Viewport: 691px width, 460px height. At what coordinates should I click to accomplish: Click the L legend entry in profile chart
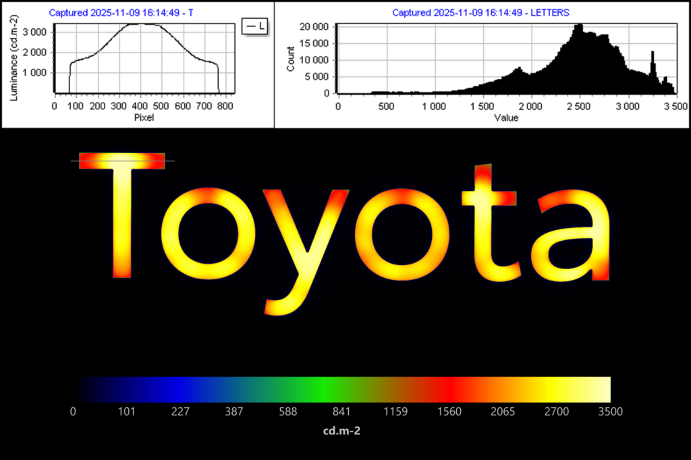[x=256, y=26]
